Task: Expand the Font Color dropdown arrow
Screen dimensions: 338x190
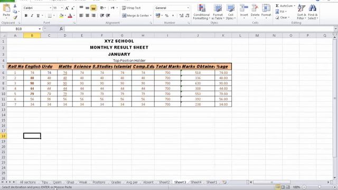Action: pos(74,15)
